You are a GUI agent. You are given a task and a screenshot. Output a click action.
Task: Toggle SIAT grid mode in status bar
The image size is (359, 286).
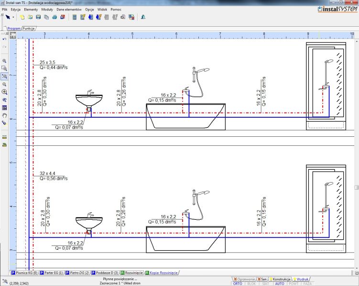265,284
